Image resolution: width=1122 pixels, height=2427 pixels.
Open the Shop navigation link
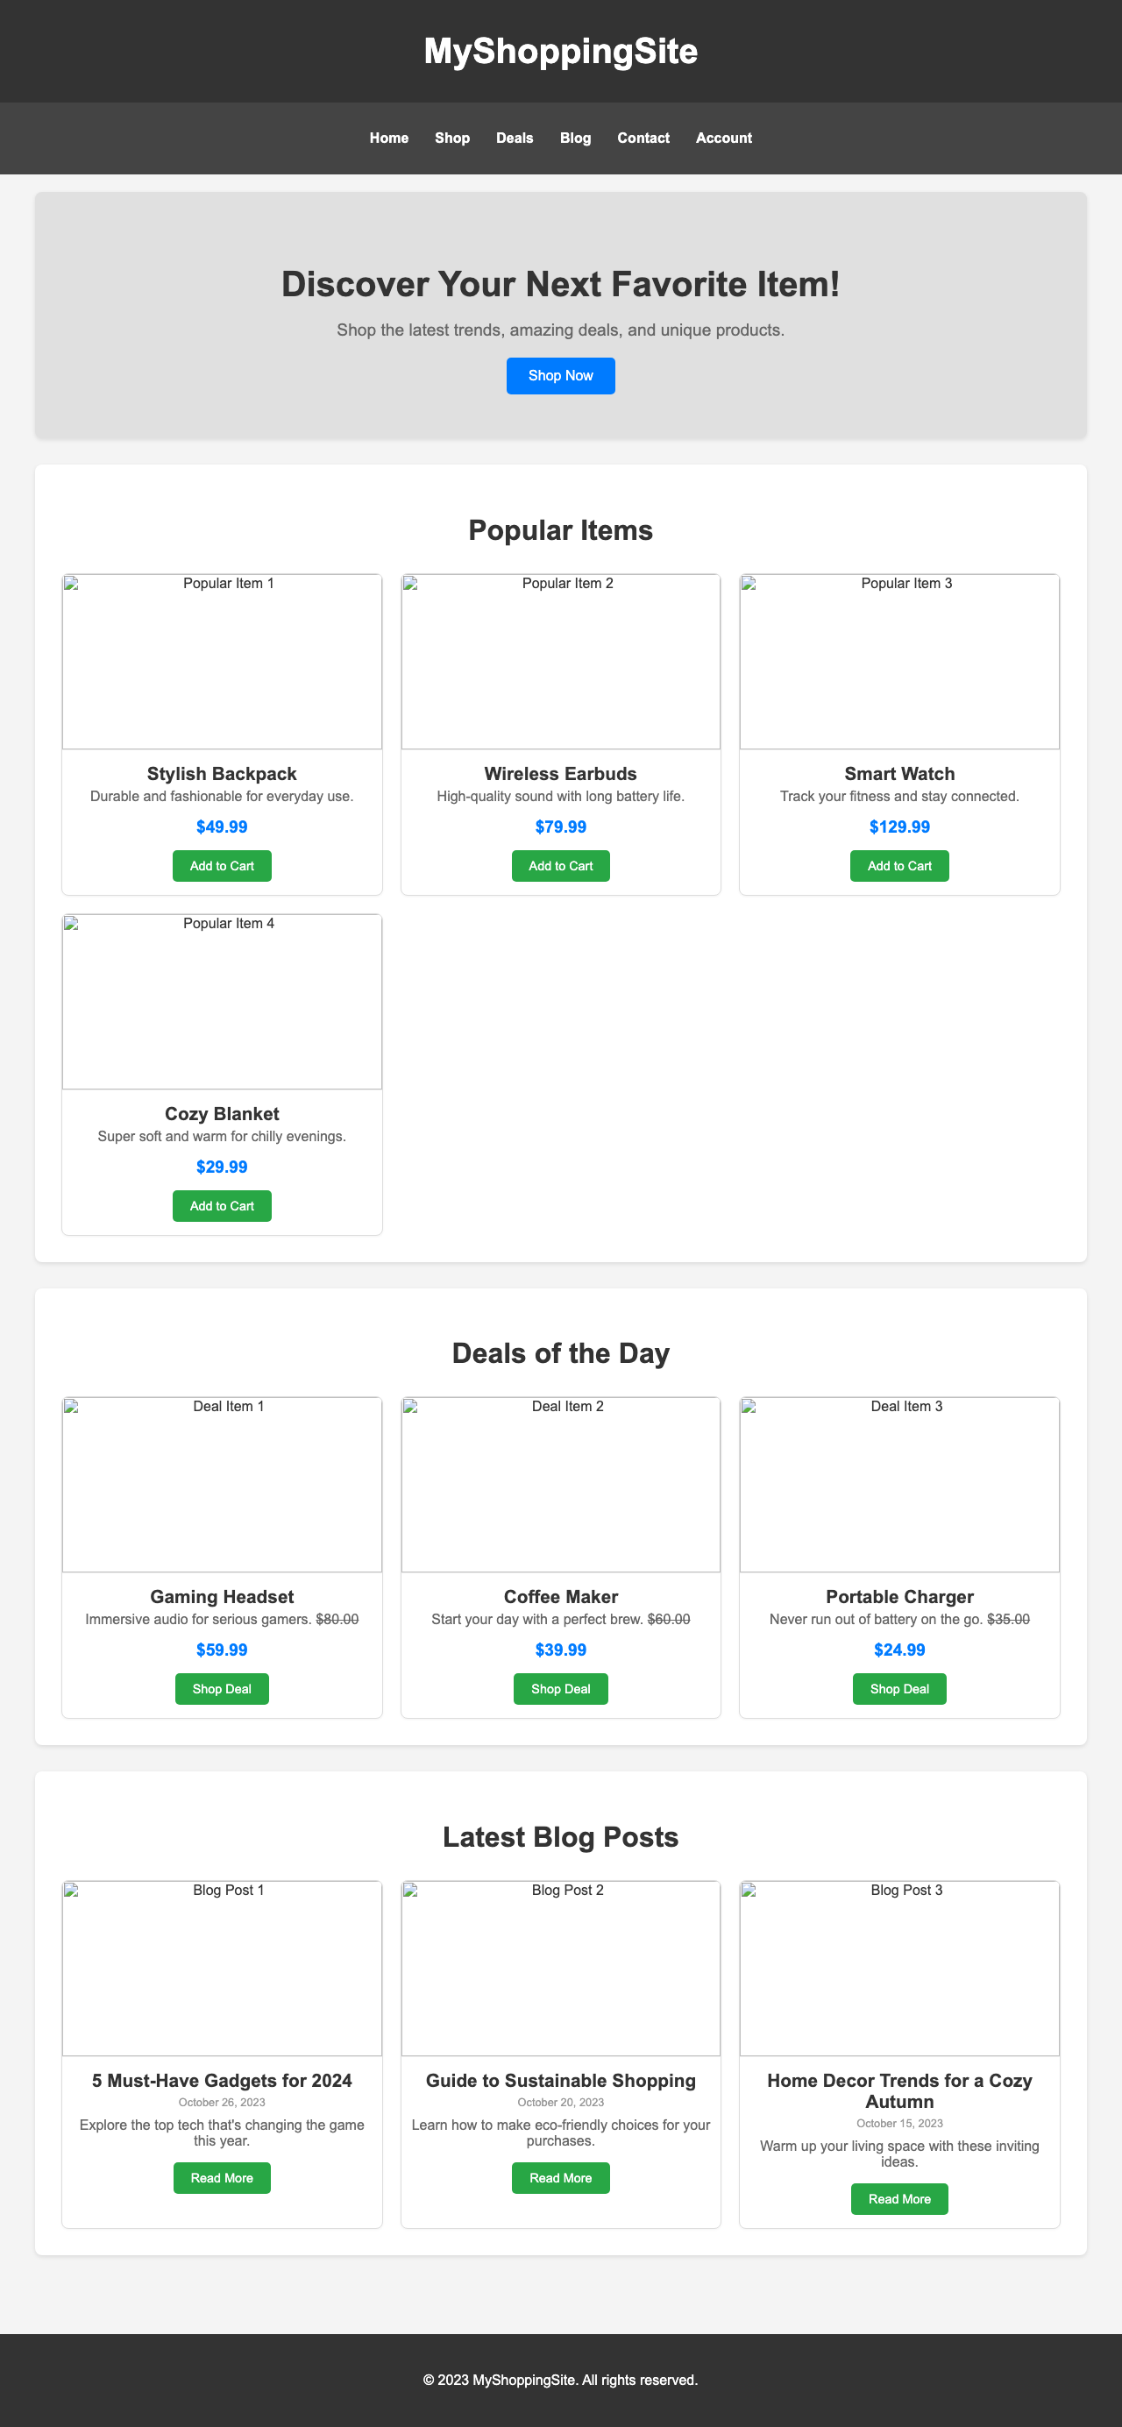[451, 138]
